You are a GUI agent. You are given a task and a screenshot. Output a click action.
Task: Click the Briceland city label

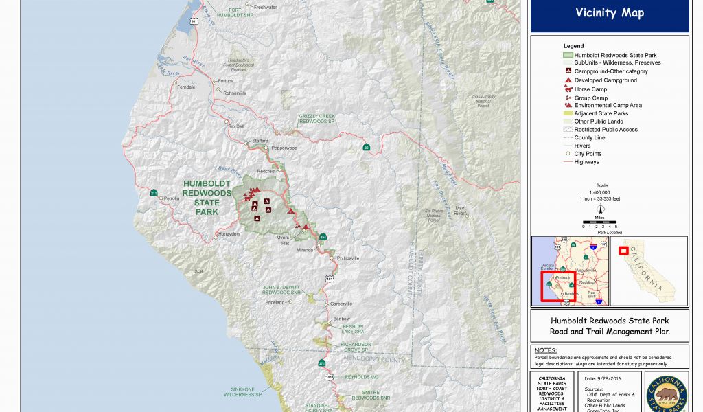tap(275, 302)
